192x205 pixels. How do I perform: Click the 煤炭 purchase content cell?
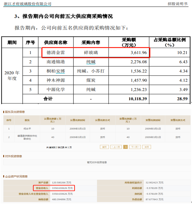tap(91, 80)
